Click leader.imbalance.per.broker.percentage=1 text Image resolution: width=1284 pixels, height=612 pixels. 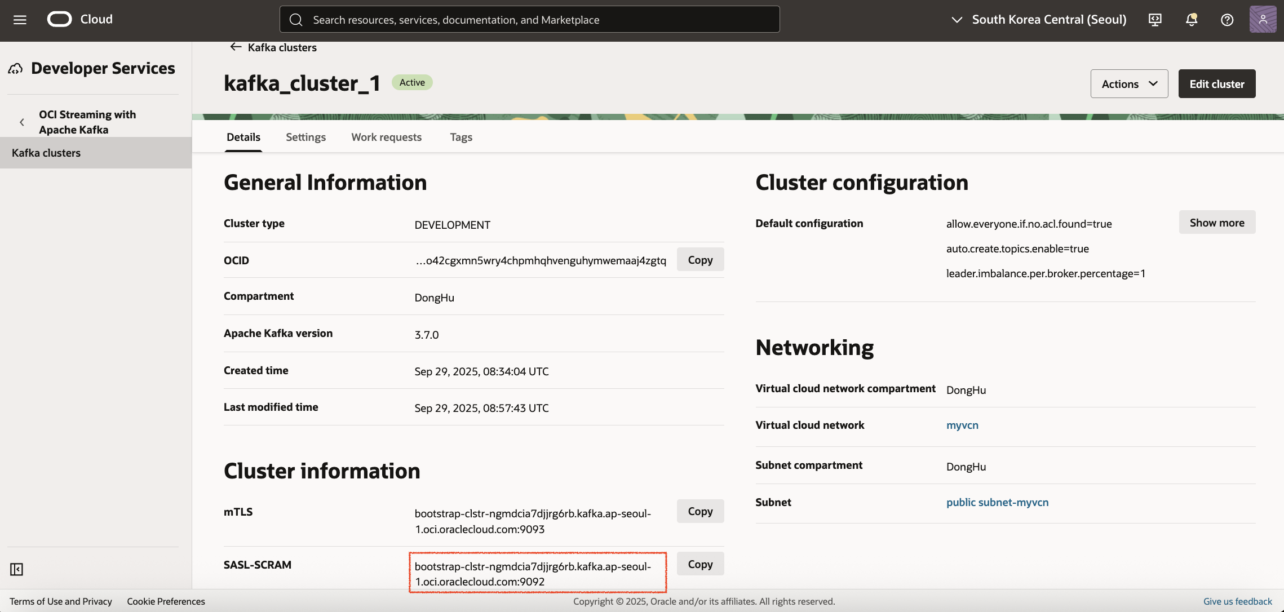pyautogui.click(x=1046, y=273)
